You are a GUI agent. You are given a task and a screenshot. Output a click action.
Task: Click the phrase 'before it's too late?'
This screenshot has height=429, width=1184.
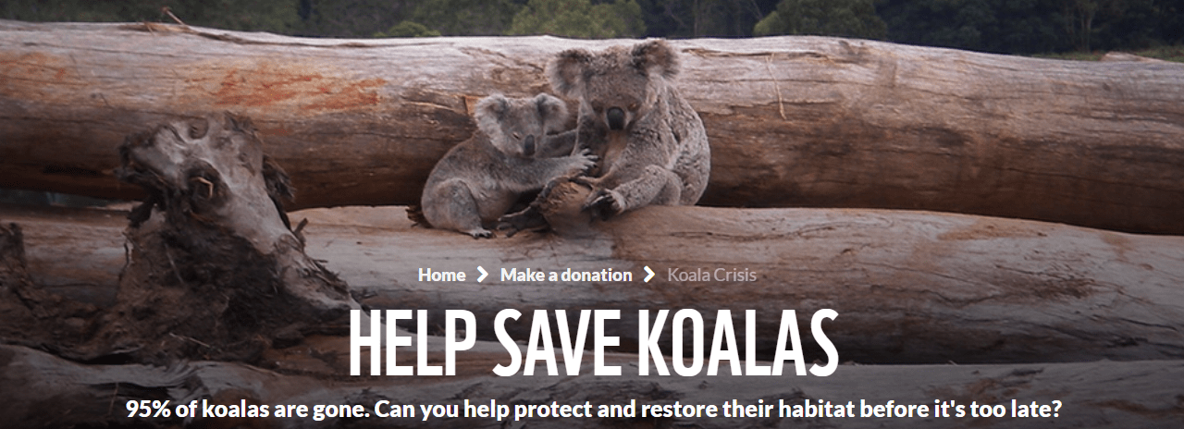956,409
